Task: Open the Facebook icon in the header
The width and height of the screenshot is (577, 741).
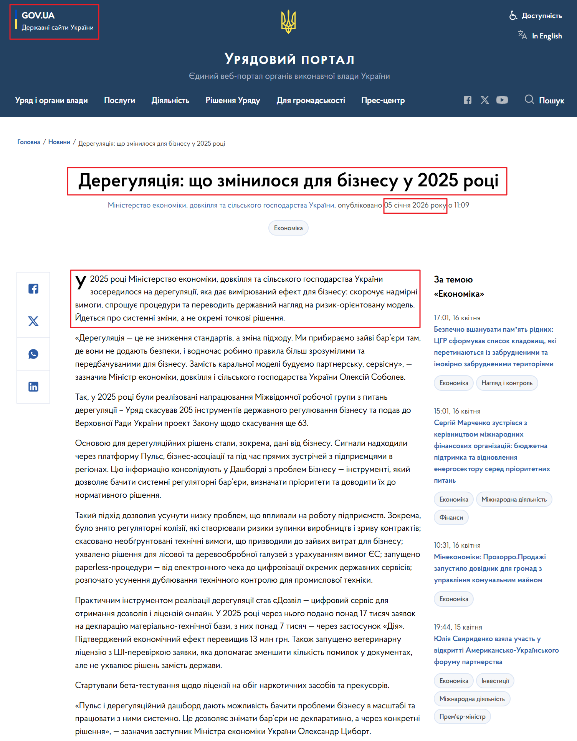Action: [x=467, y=100]
